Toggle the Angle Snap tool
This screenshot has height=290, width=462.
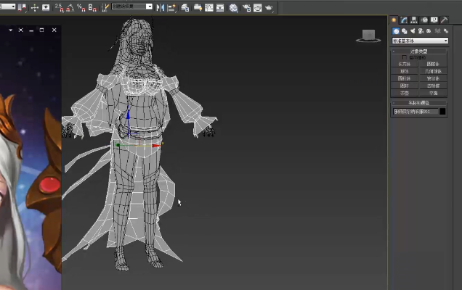point(69,7)
